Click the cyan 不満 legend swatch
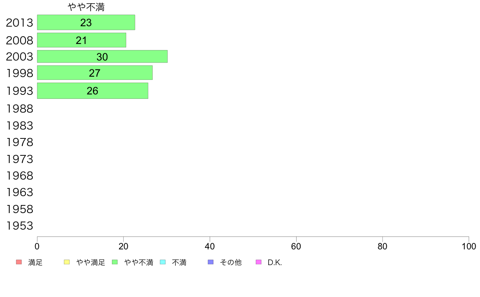 [163, 262]
